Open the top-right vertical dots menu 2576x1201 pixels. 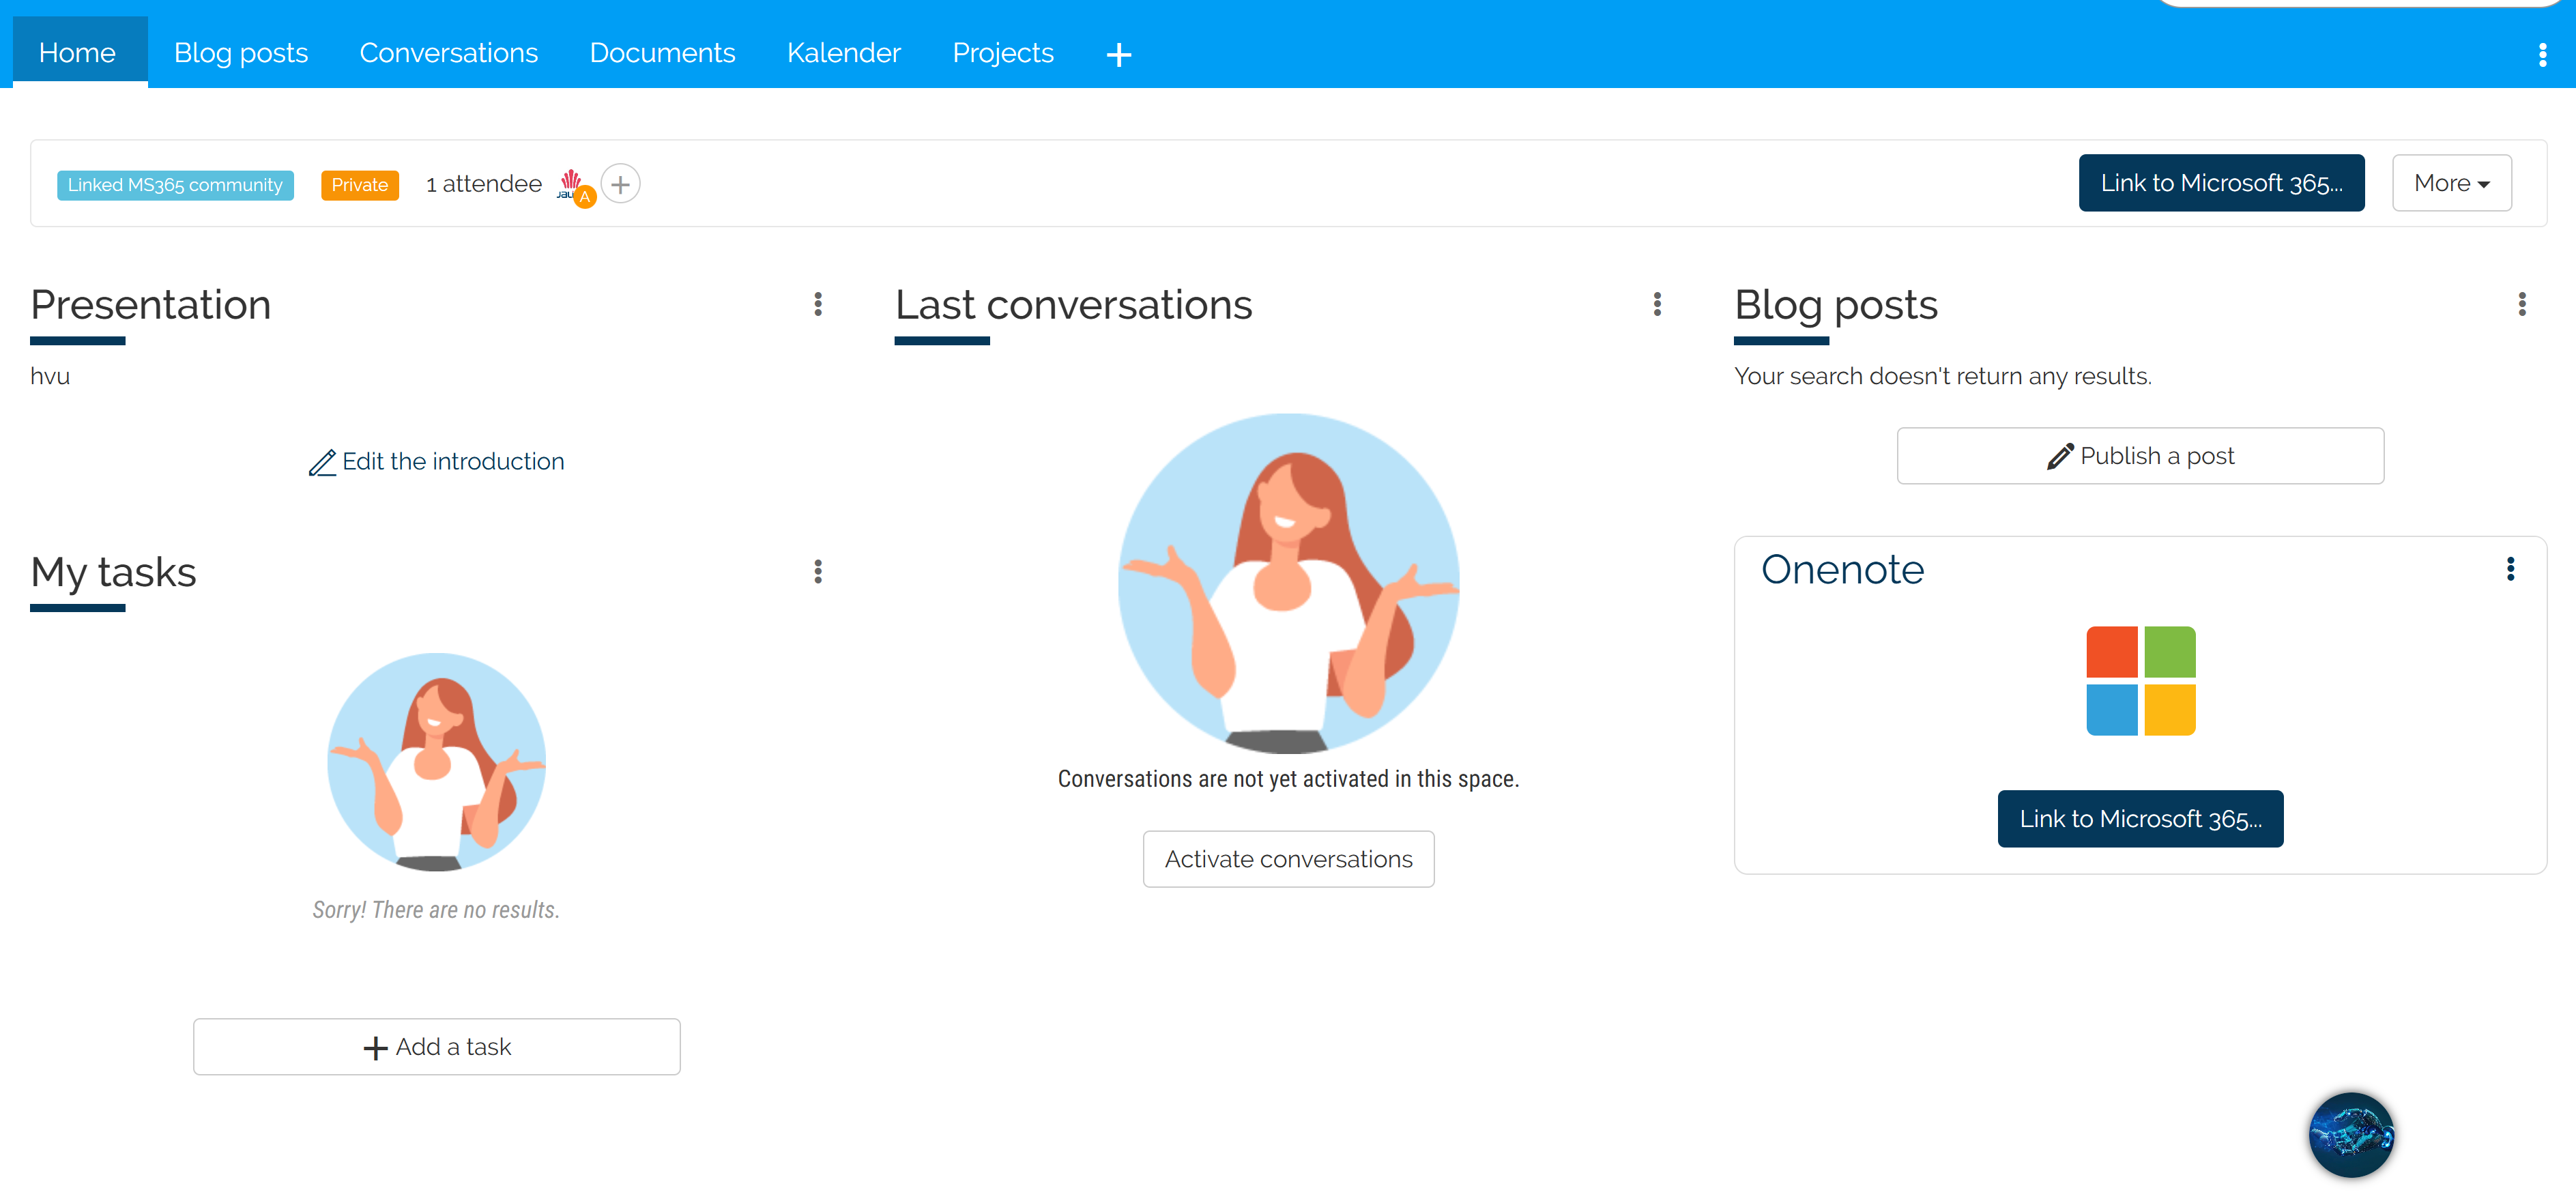(x=2542, y=54)
